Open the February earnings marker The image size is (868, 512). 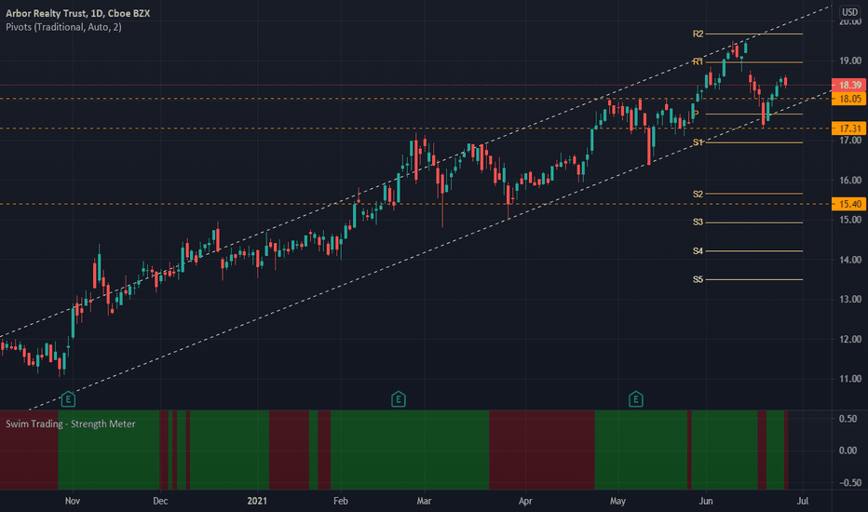[x=399, y=399]
